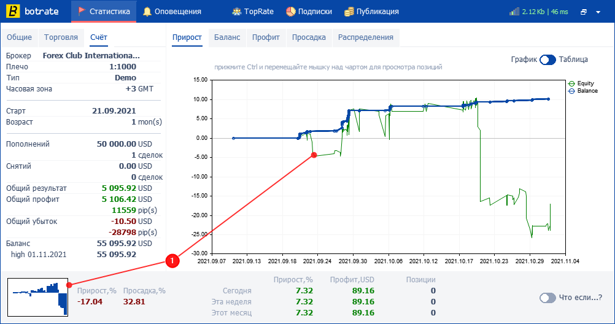Image resolution: width=615 pixels, height=324 pixels.
Task: Open the Оповещения menu item
Action: [172, 12]
